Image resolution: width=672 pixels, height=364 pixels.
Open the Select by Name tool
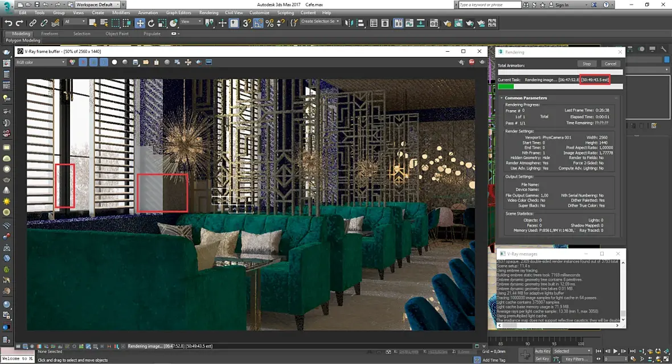coord(104,23)
